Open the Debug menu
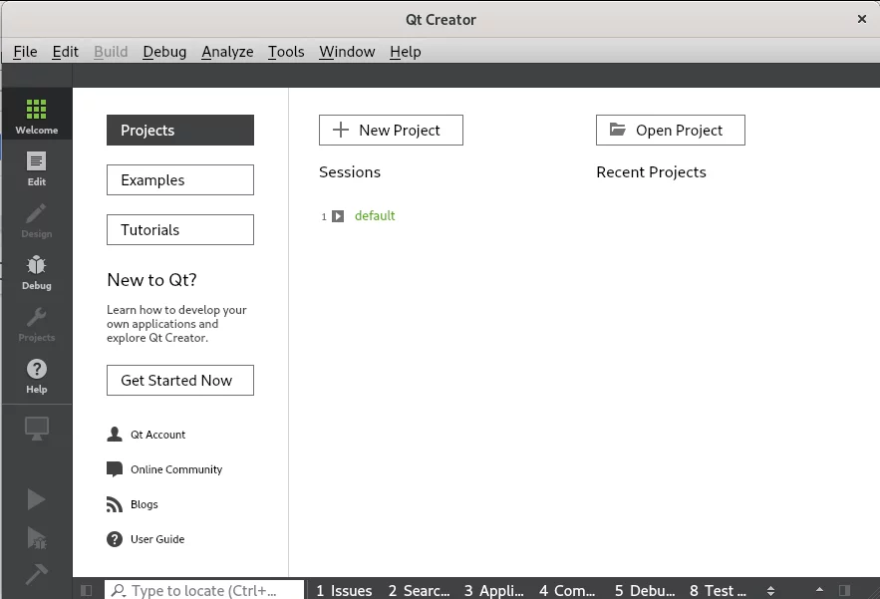The width and height of the screenshot is (880, 599). pos(164,52)
